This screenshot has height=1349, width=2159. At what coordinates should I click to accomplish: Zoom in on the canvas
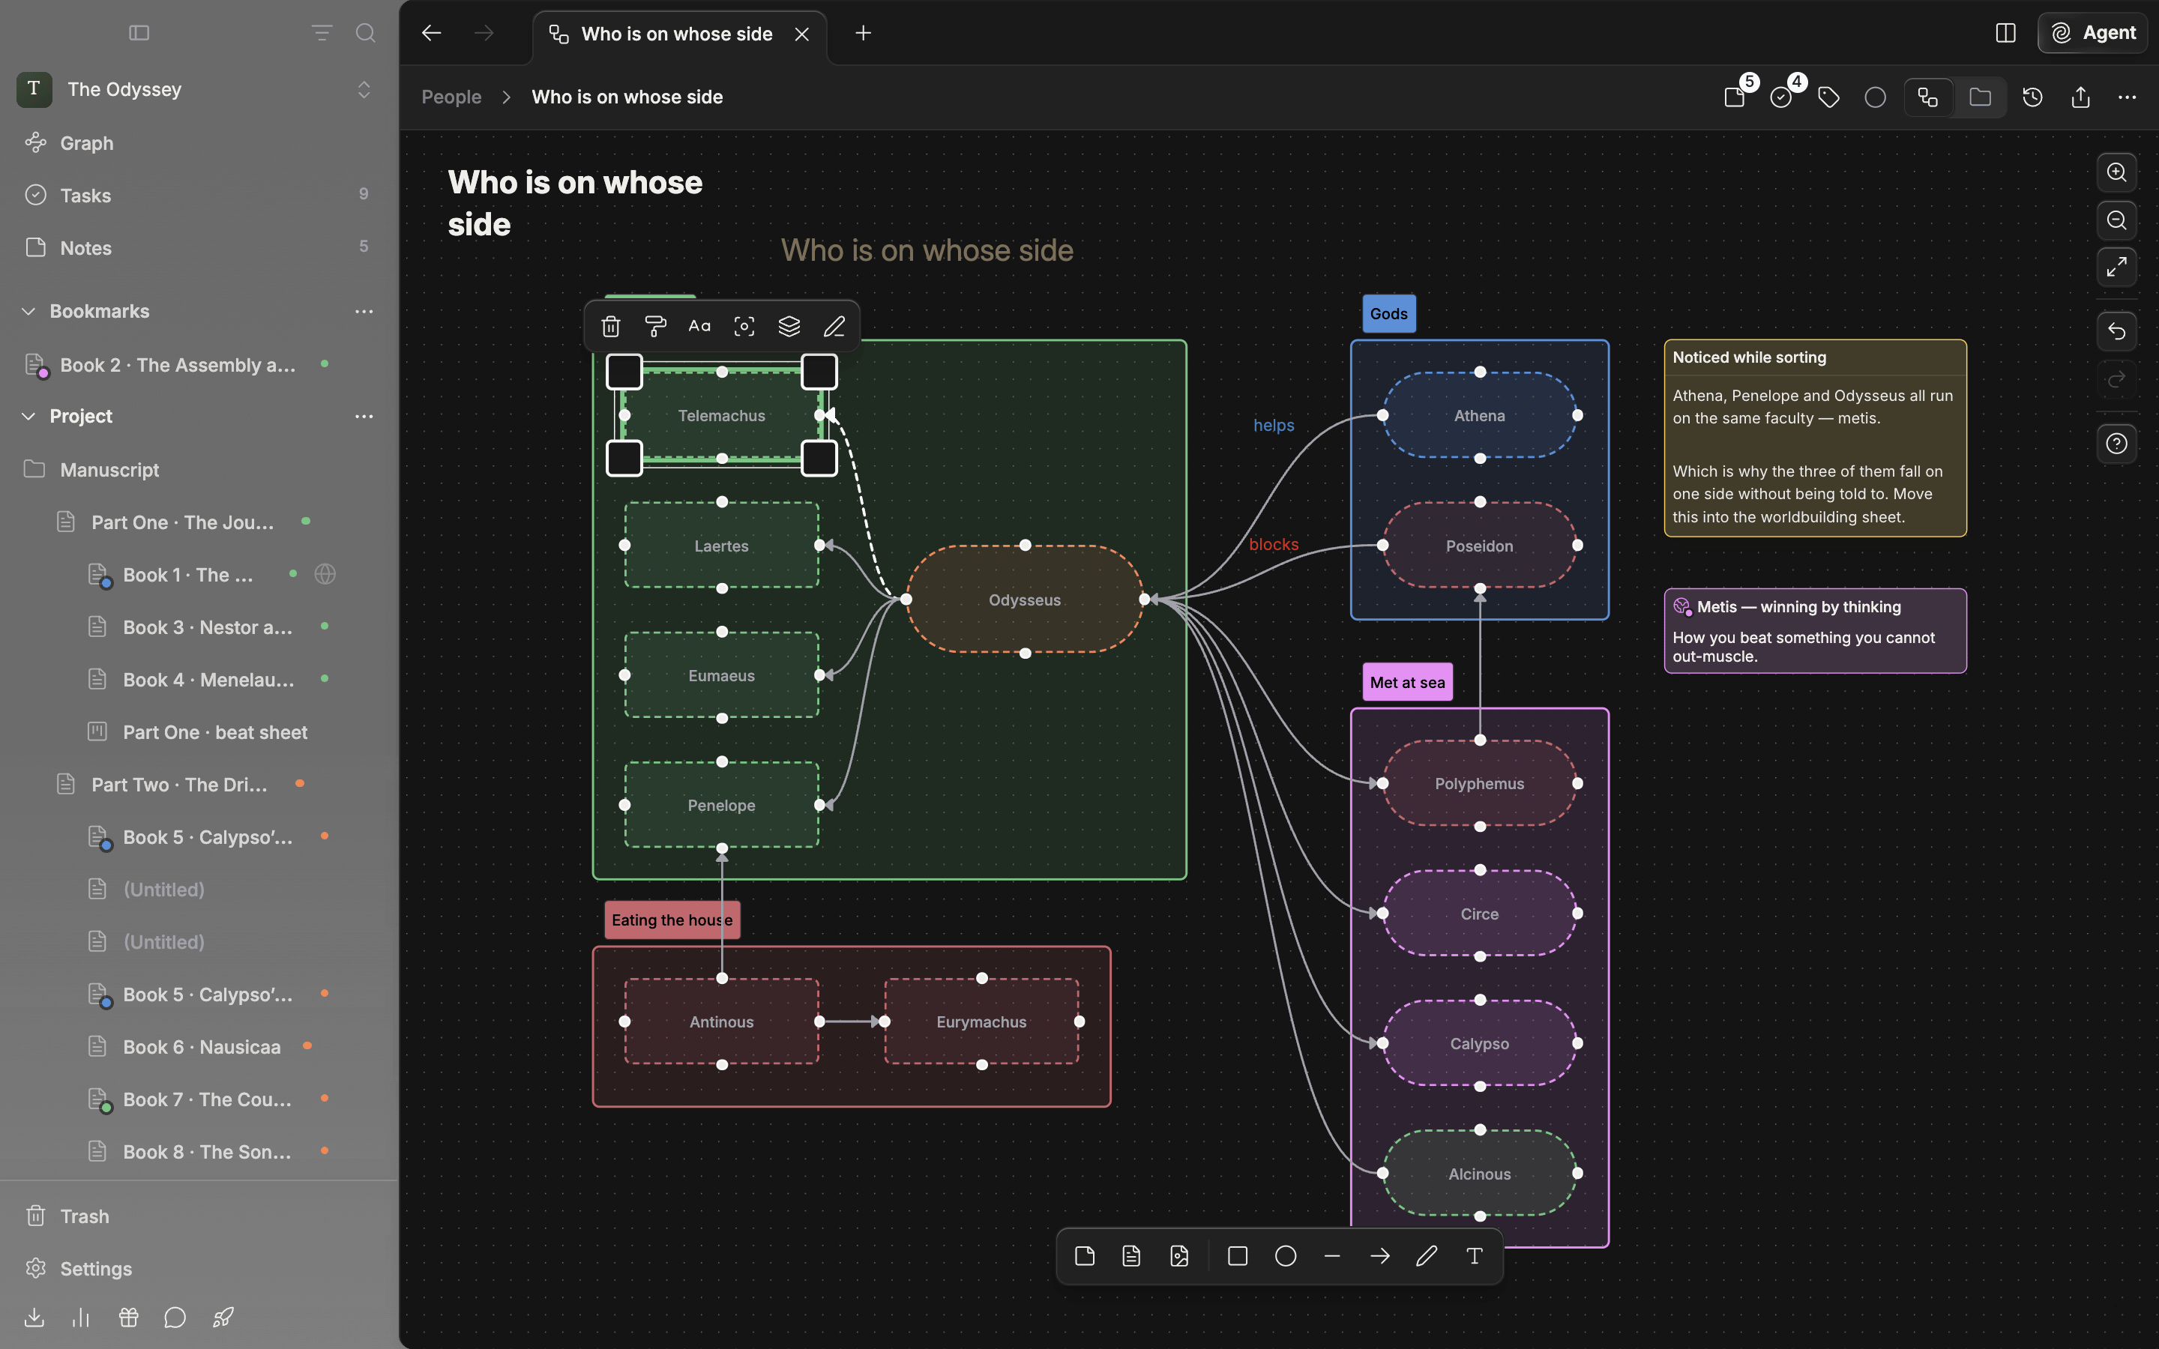pos(2116,172)
